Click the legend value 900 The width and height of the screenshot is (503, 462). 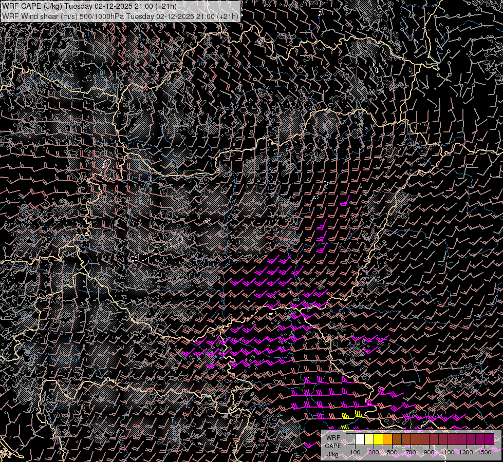(429, 452)
